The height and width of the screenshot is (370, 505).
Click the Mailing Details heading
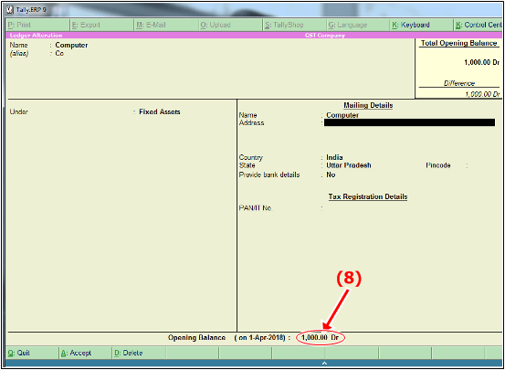tap(368, 105)
